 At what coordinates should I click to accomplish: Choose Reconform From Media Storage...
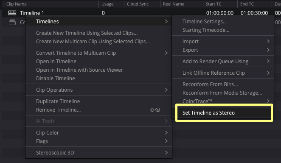pos(223,93)
